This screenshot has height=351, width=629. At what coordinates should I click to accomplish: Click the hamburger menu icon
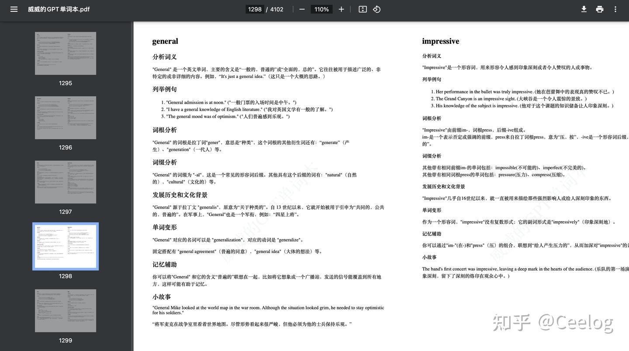point(14,9)
